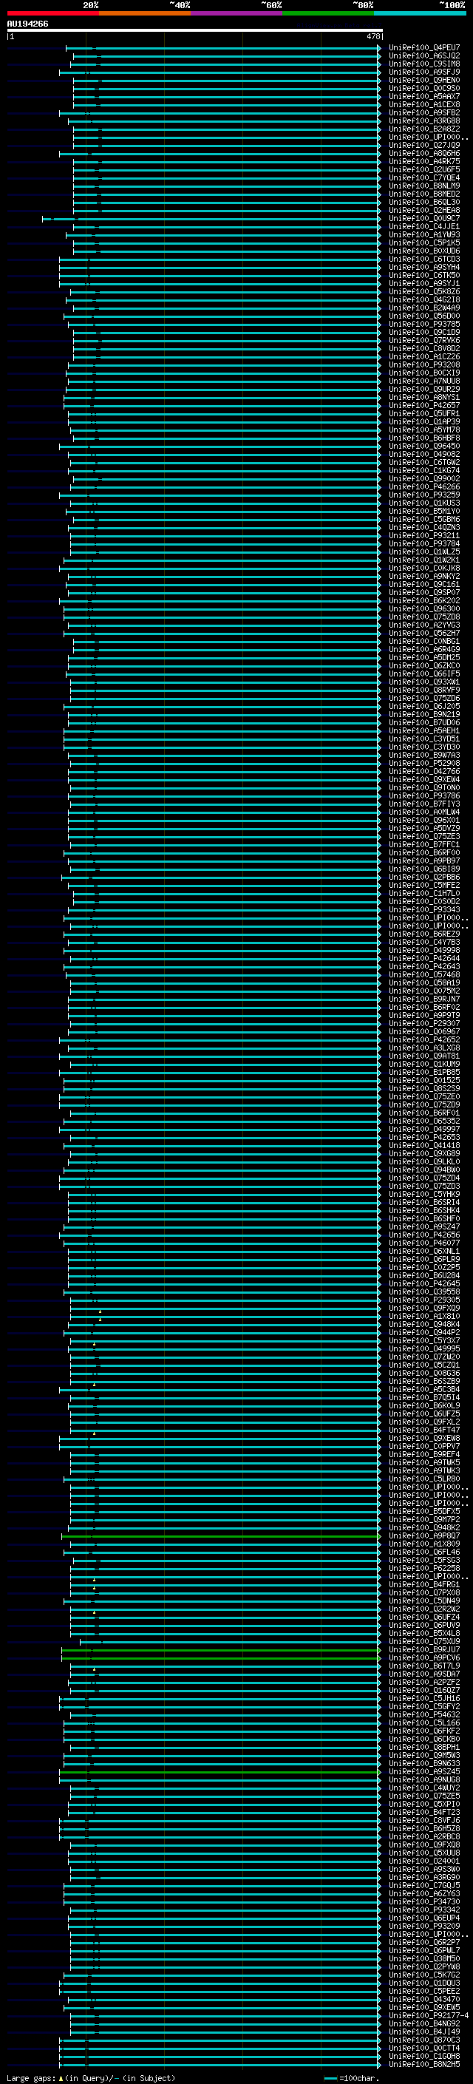Open the UniRef100_P54632 hit label
Screen dimensions: 473x2084
click(424, 1715)
